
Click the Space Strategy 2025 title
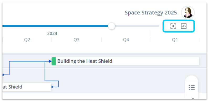pos(151,13)
